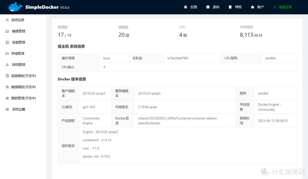Click the containerd - v1.6.13 line
Viewport: 308px width, 179px height.
pos(97,140)
